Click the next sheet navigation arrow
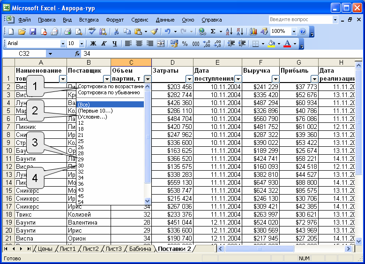Image resolution: width=365 pixels, height=264 pixels. [x=21, y=249]
